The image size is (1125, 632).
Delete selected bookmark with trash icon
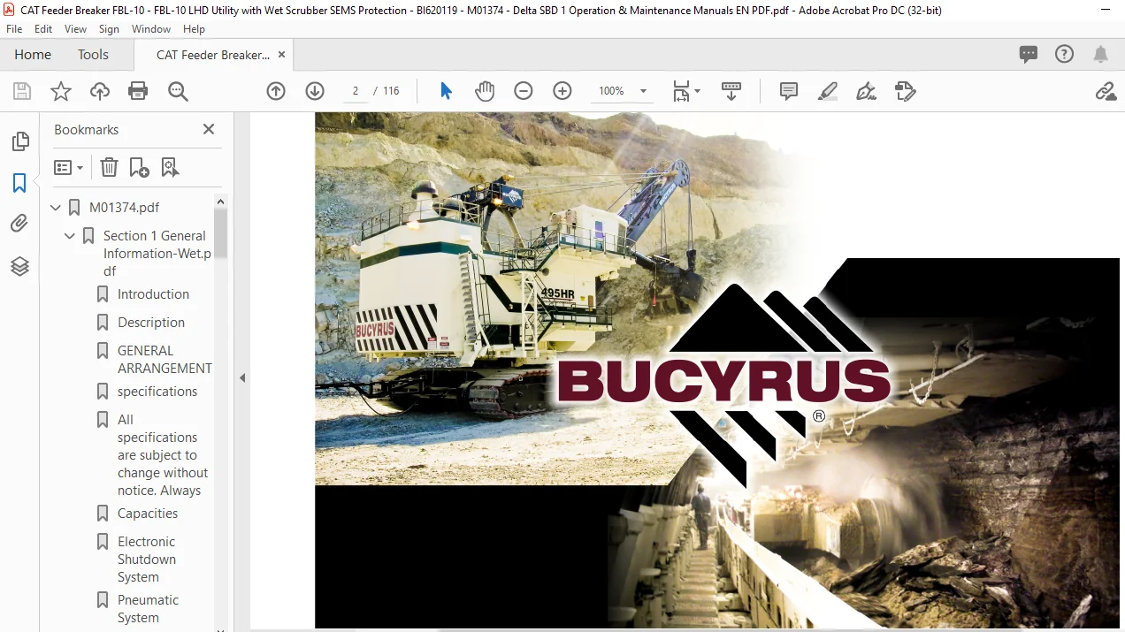(x=109, y=167)
